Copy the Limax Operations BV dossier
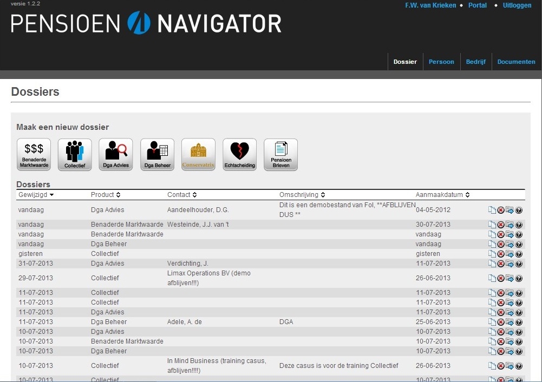 tap(492, 278)
